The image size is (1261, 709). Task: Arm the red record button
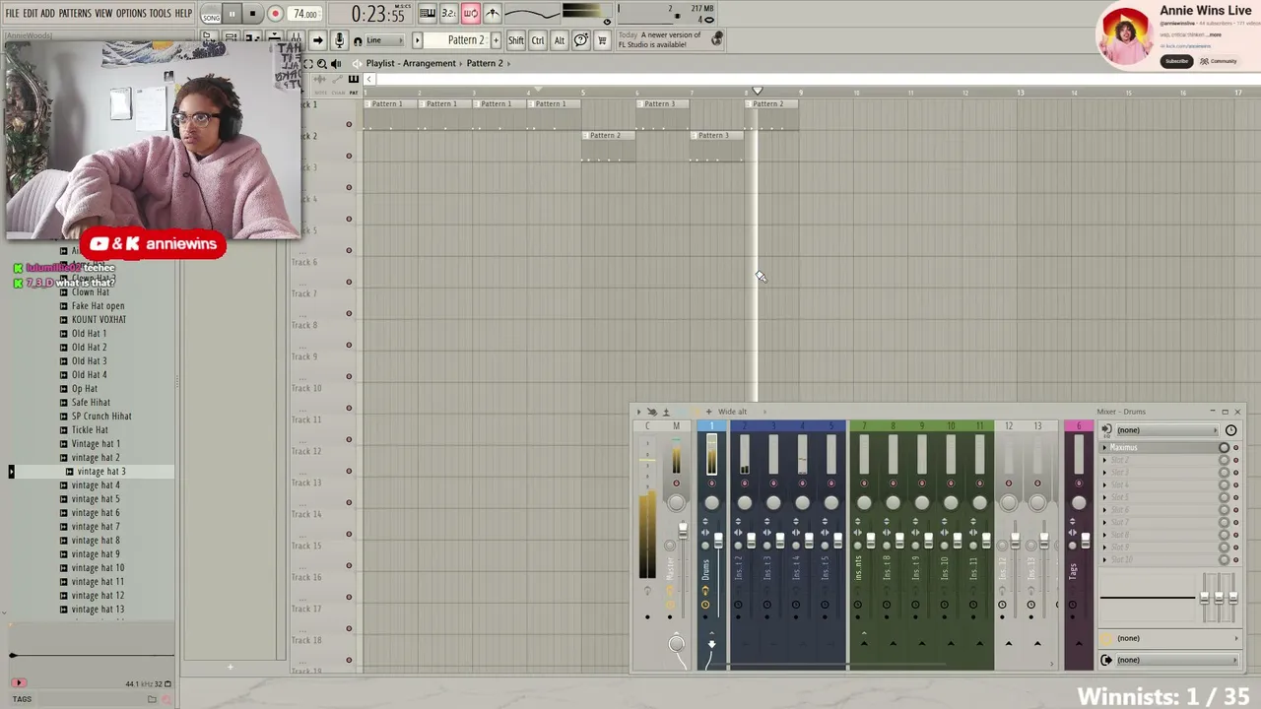[275, 14]
